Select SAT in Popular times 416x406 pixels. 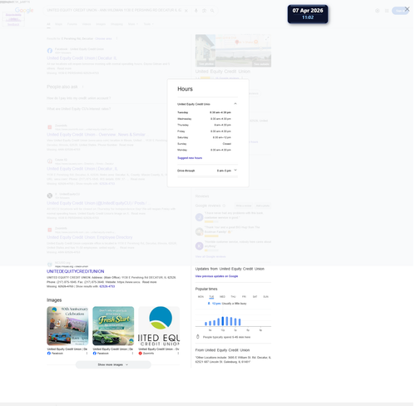(255, 296)
